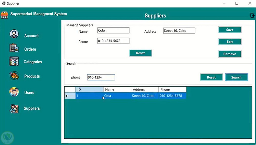This screenshot has width=256, height=145.
Task: Go to Suppliers menu label
Action: tap(32, 108)
